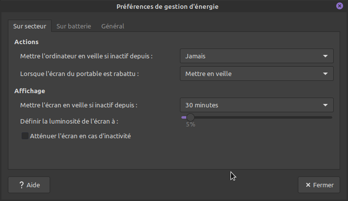Click the screen brightness slider handle

point(190,117)
